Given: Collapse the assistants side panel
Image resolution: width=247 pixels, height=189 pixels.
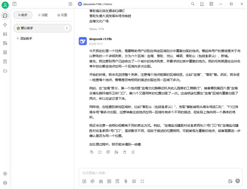Looking at the screenshot, I should [15, 4].
